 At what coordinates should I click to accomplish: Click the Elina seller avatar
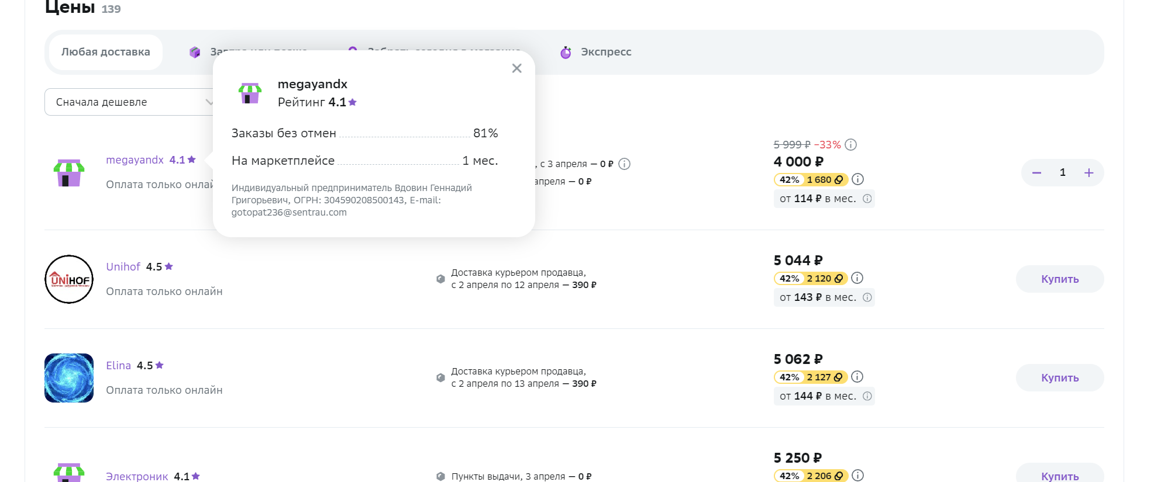pyautogui.click(x=69, y=378)
